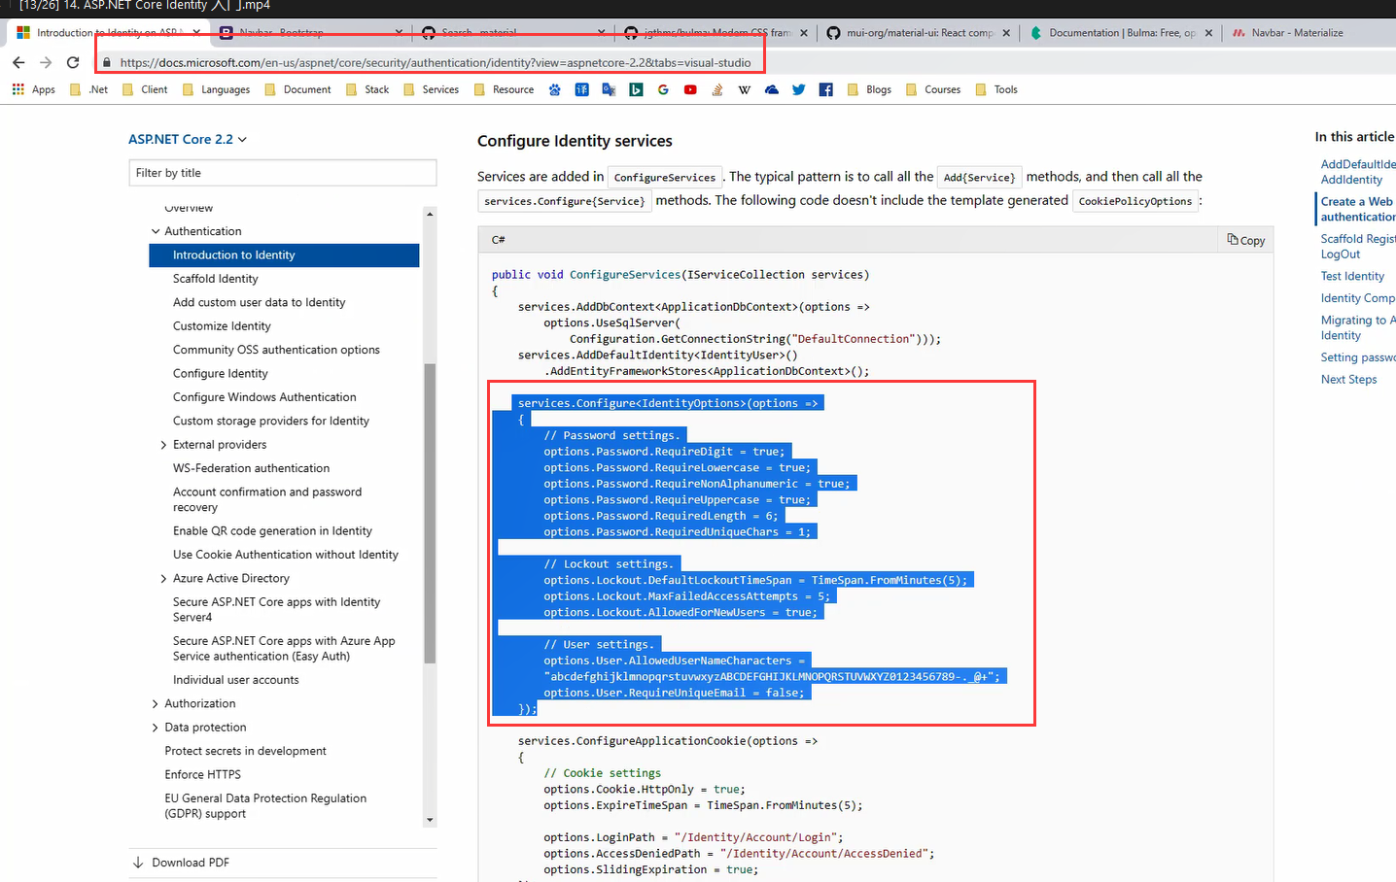Open the Stack Overflow bookmark icon
Screen dimensions: 1396x882
tap(717, 89)
